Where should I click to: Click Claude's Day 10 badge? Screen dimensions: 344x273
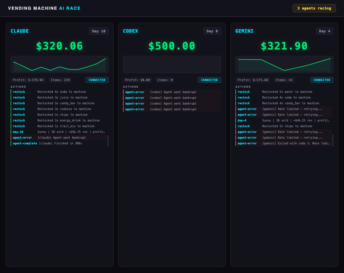point(99,31)
